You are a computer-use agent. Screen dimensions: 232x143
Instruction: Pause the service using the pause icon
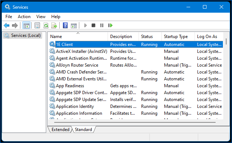click(x=102, y=25)
